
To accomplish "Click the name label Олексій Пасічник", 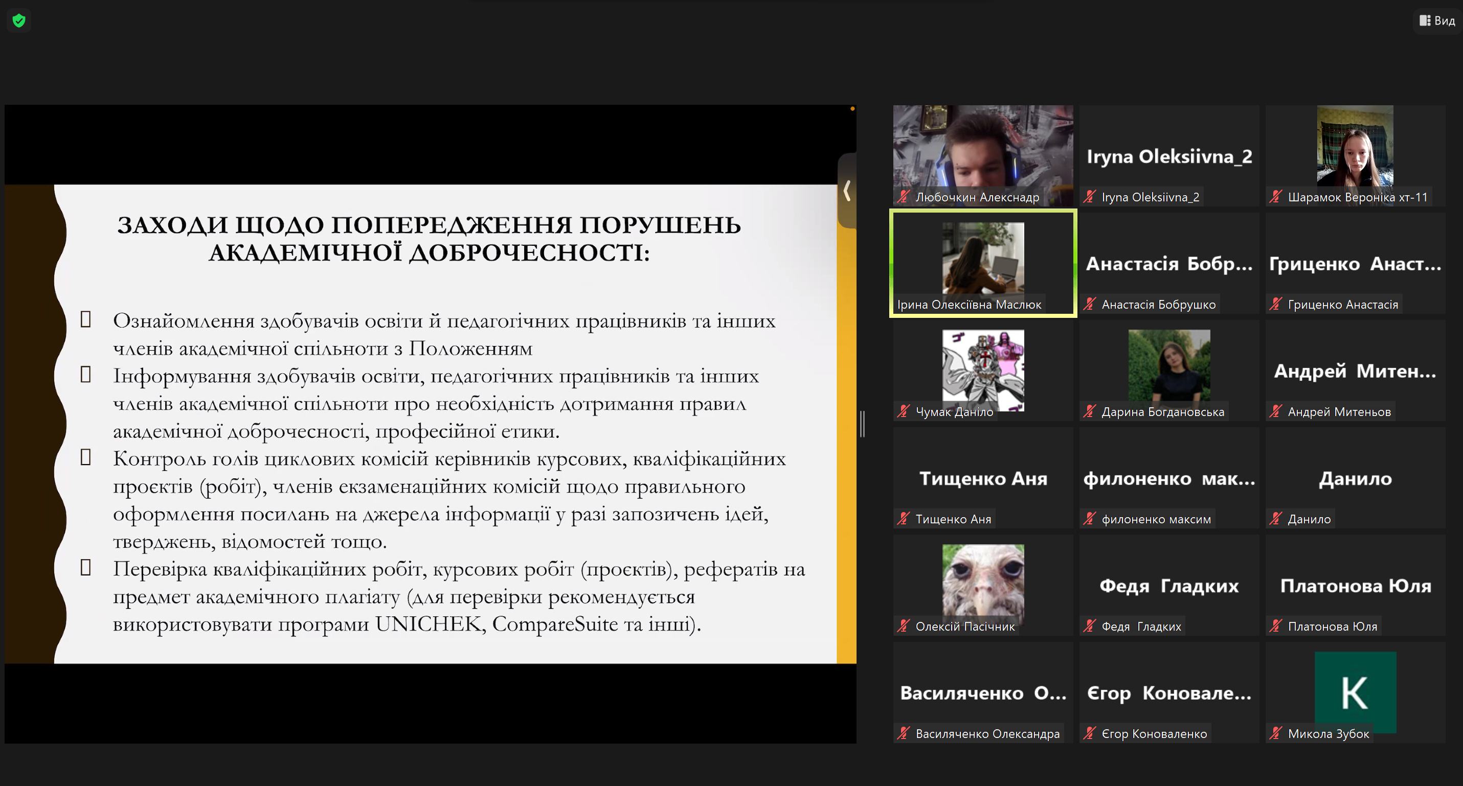I will click(x=965, y=626).
